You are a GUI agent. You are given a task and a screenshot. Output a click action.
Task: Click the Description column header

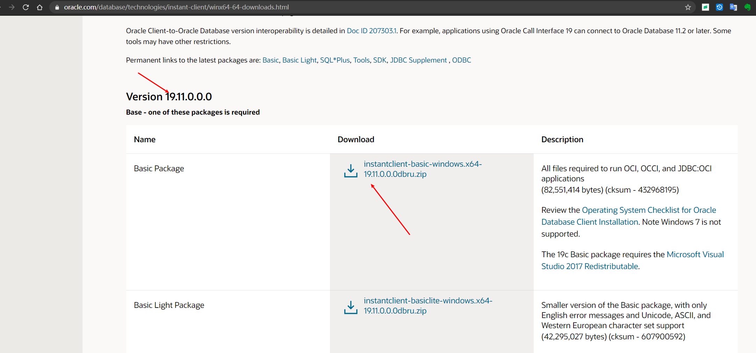pyautogui.click(x=562, y=139)
